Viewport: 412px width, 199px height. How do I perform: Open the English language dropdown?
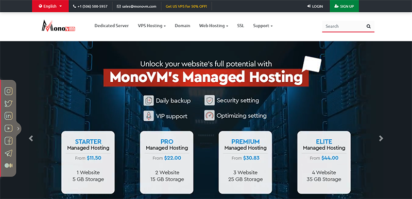click(50, 6)
